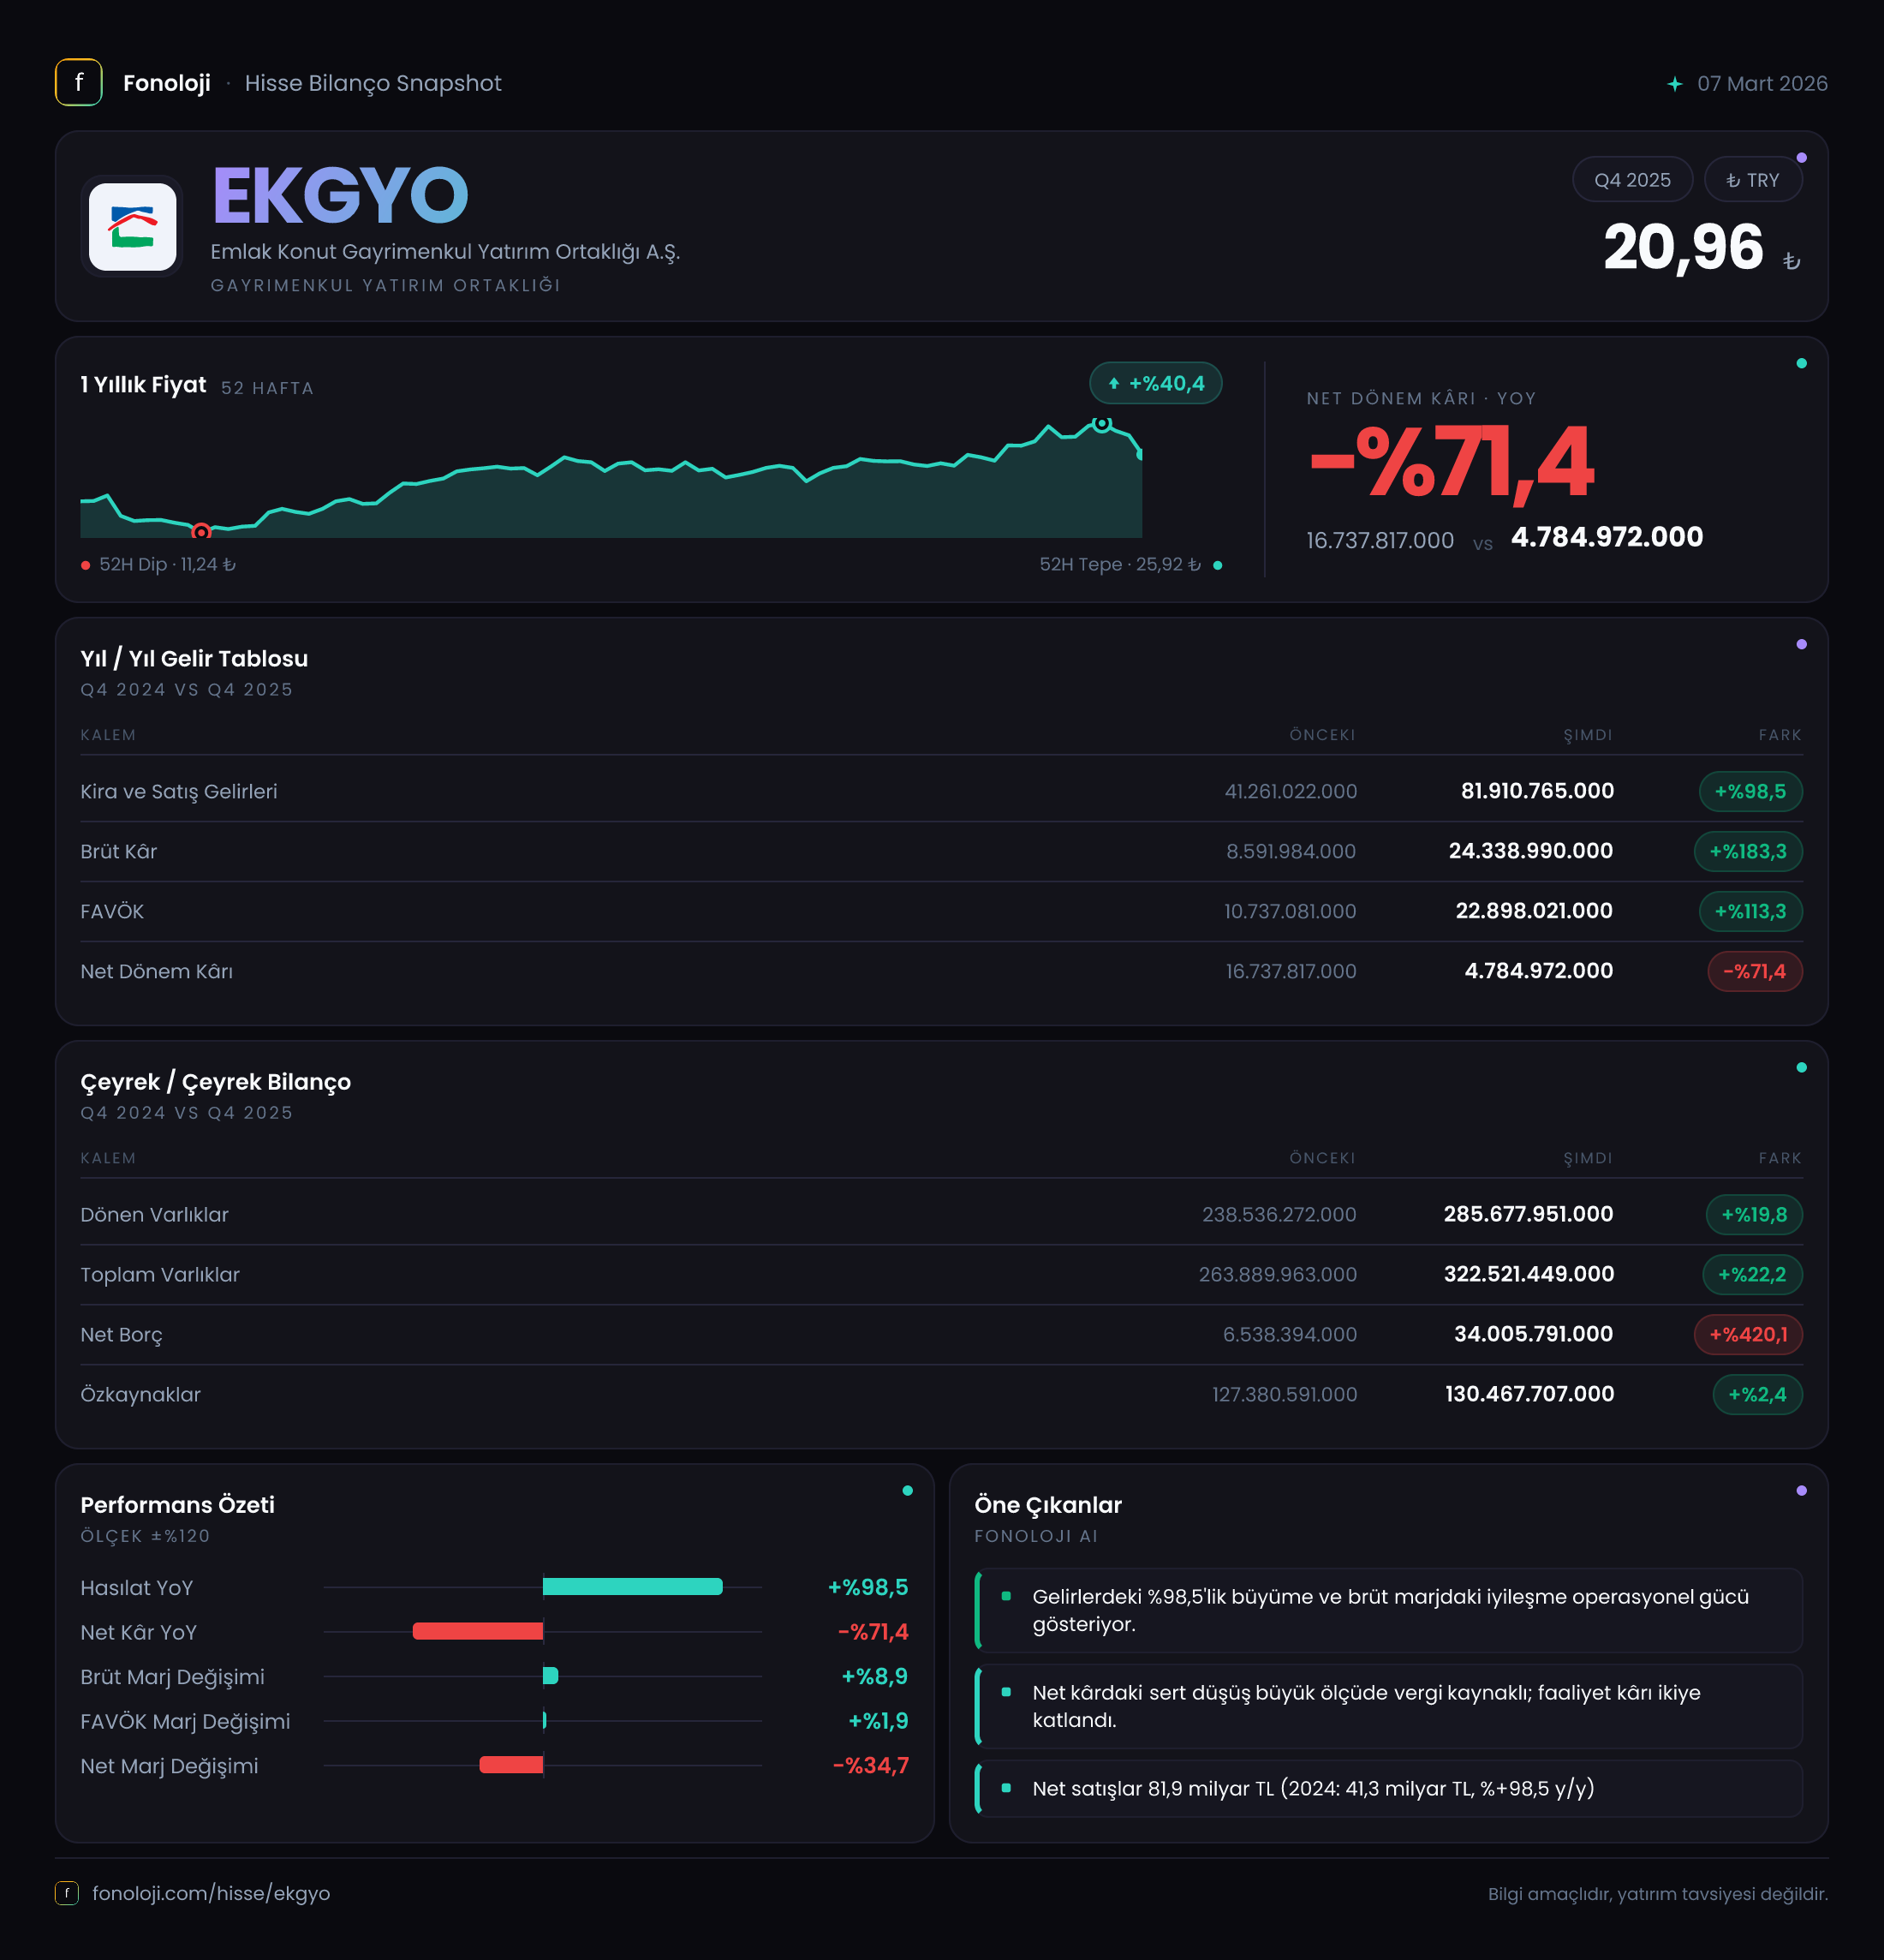Click the "Net Borç" row label
1884x1960 pixels.
[121, 1334]
